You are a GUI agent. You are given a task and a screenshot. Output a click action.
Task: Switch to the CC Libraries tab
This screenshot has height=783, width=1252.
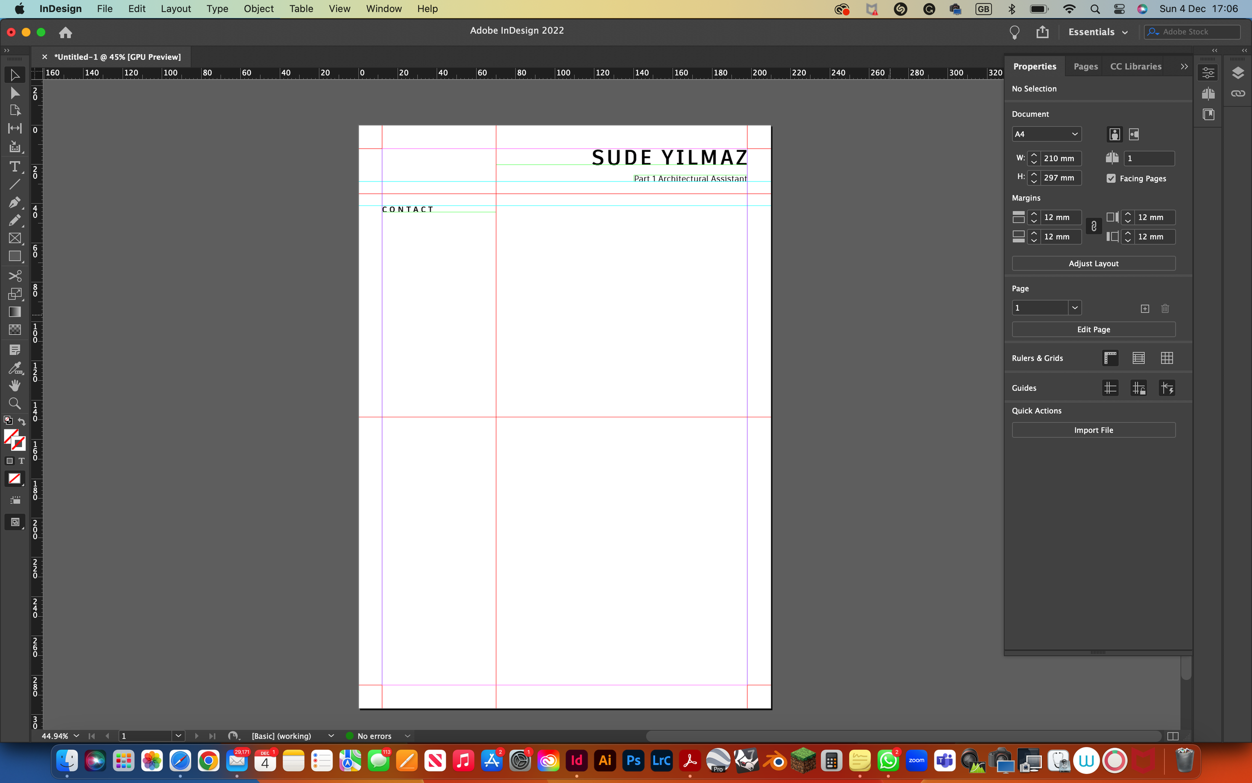point(1135,66)
